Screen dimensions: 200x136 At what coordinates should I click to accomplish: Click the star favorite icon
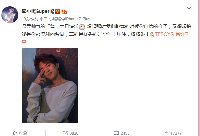15,133
